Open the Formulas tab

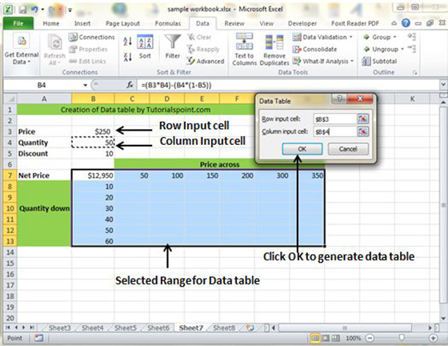168,23
